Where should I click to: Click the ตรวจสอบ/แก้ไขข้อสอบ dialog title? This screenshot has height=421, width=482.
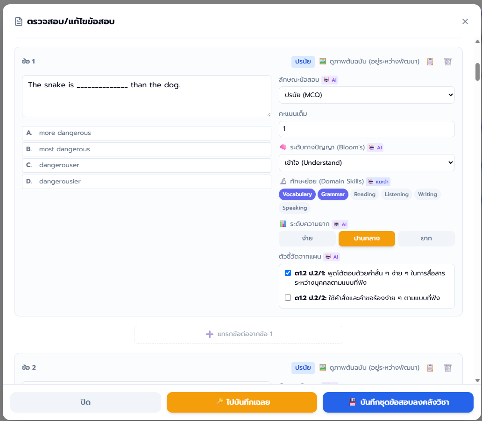[x=71, y=21]
